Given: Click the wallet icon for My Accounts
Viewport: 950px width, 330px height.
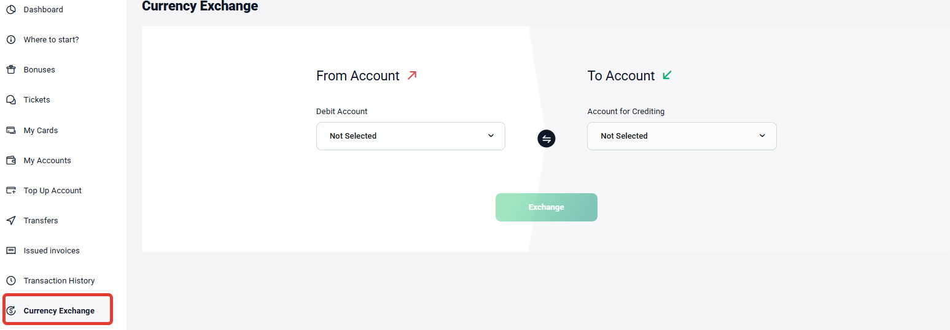Looking at the screenshot, I should pyautogui.click(x=10, y=160).
